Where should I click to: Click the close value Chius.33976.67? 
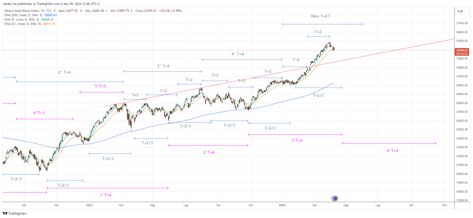tap(146, 11)
